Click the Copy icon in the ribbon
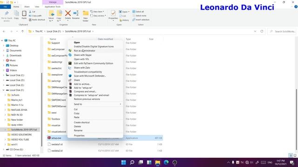Image resolution: width=298 pixels, height=167 pixels. 16,13
